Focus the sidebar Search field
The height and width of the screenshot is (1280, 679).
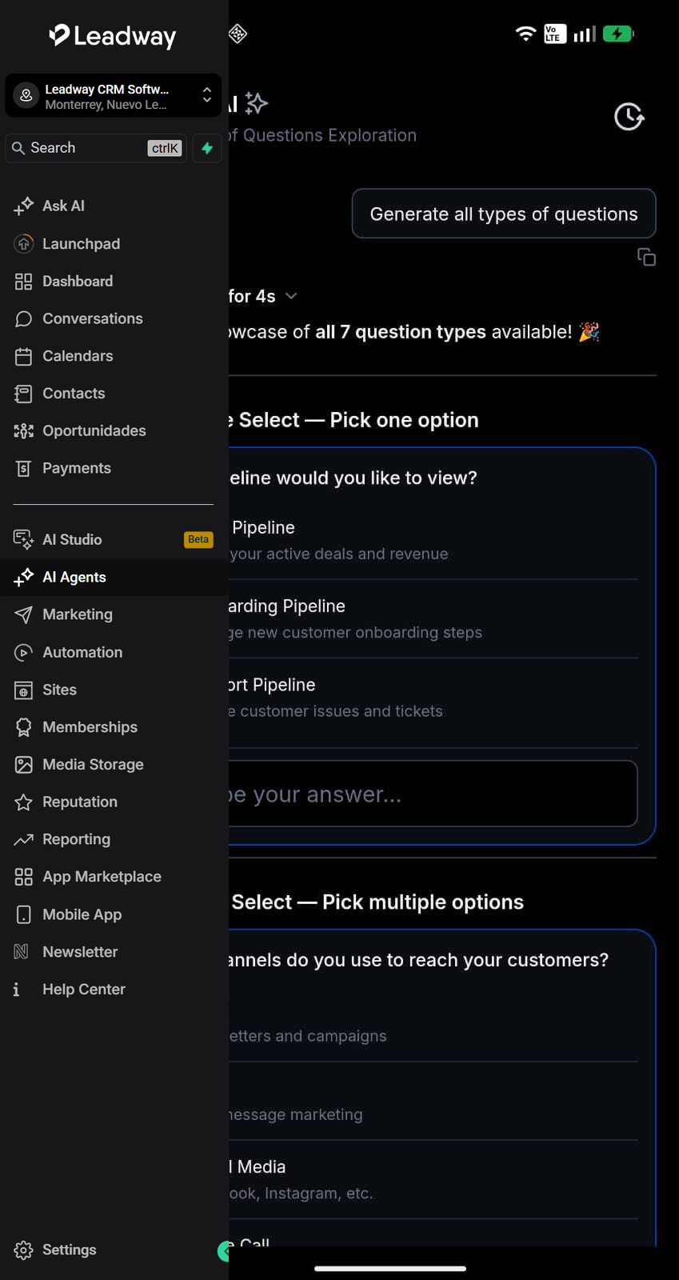pos(96,148)
